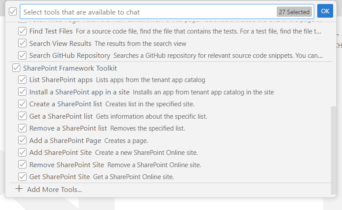Select 'Removes the specified list.' description

point(147,128)
